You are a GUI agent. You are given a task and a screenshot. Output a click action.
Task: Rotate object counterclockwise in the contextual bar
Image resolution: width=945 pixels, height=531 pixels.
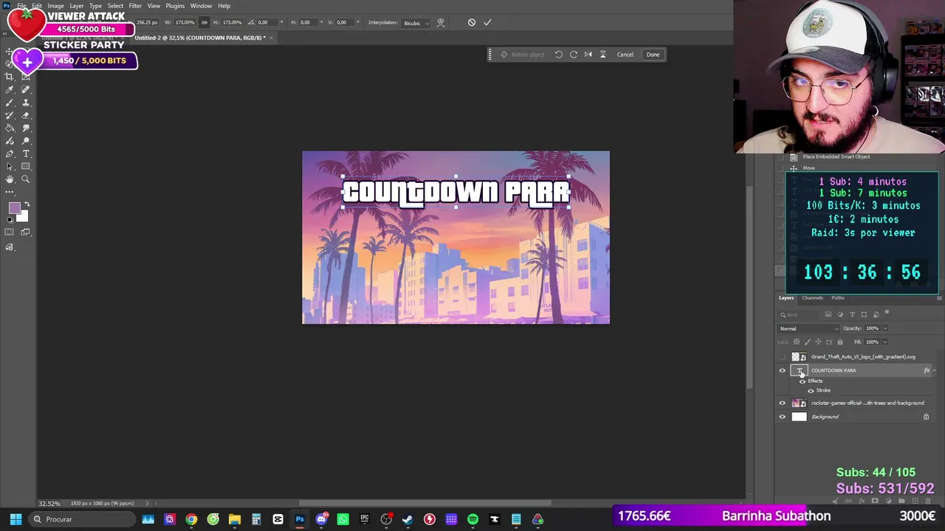(559, 55)
